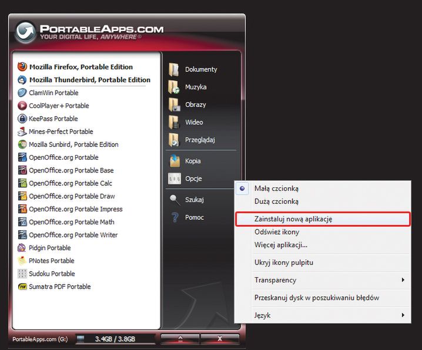422x350 pixels.
Task: Click the PortableApps.com logo icon
Action: tap(25, 32)
